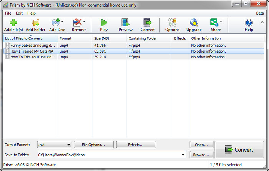Click the Add Disc toolbar icon
This screenshot has width=269, height=171.
click(x=56, y=25)
